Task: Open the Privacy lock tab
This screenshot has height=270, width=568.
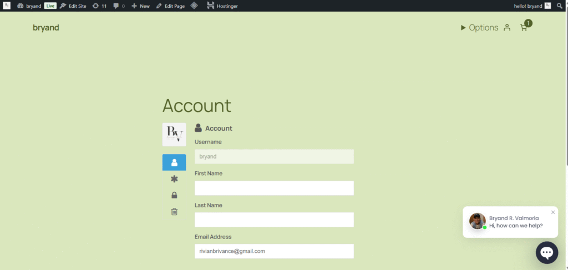Action: pos(174,195)
